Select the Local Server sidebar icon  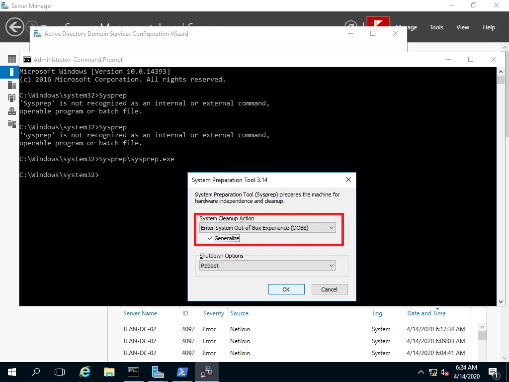pyautogui.click(x=12, y=72)
